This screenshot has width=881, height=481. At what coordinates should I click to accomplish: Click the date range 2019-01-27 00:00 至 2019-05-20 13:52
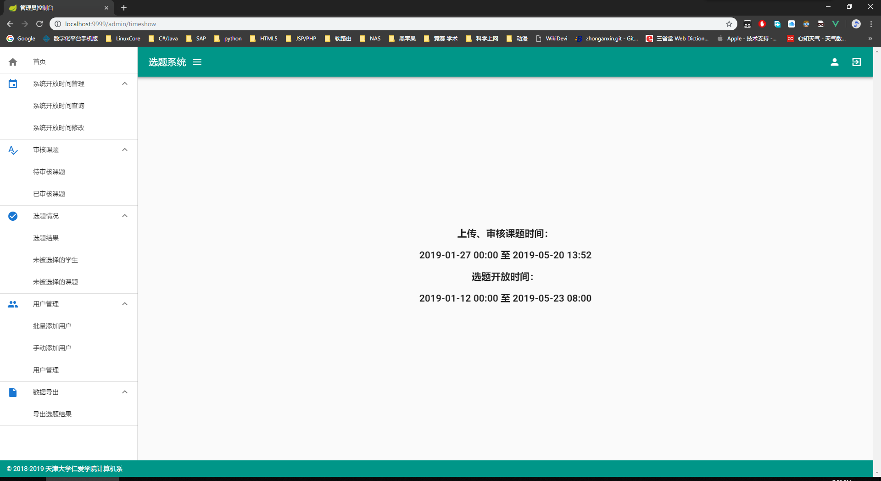pyautogui.click(x=505, y=255)
